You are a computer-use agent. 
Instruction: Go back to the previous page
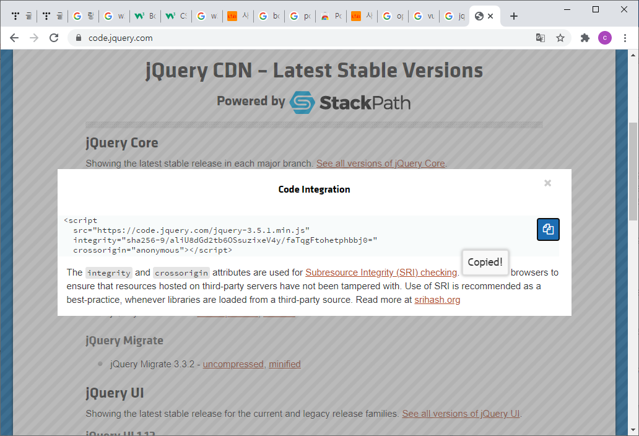pyautogui.click(x=14, y=38)
